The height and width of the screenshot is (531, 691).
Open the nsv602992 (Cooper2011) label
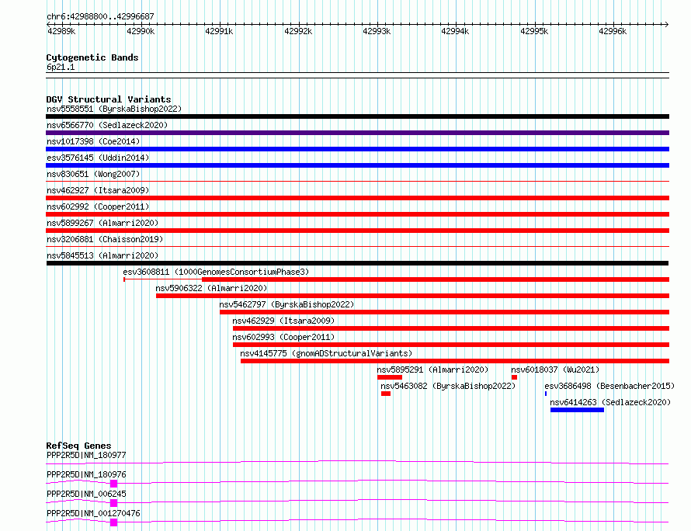[98, 206]
